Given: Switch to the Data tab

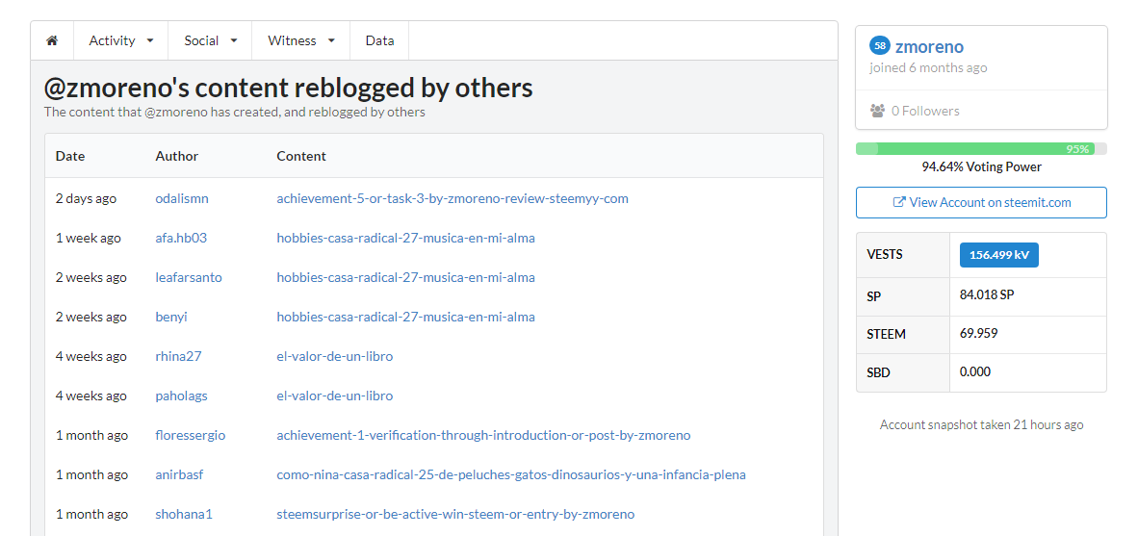Looking at the screenshot, I should pyautogui.click(x=379, y=40).
